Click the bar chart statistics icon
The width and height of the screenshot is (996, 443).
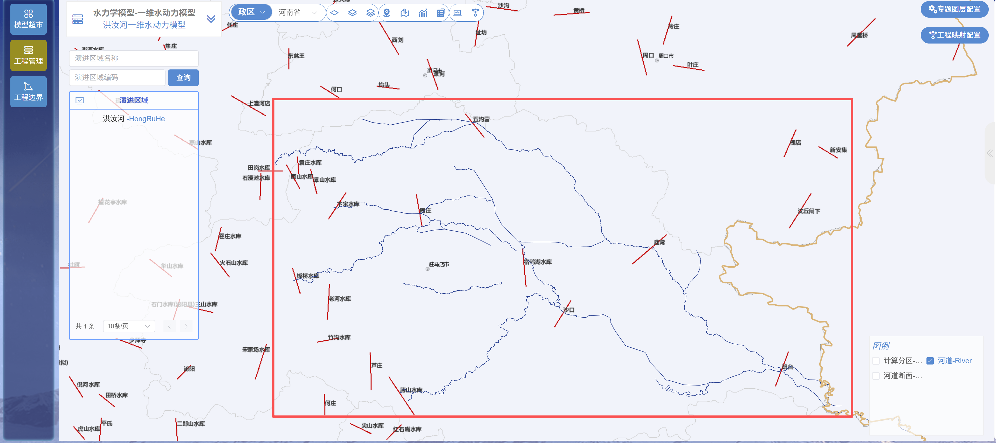423,13
